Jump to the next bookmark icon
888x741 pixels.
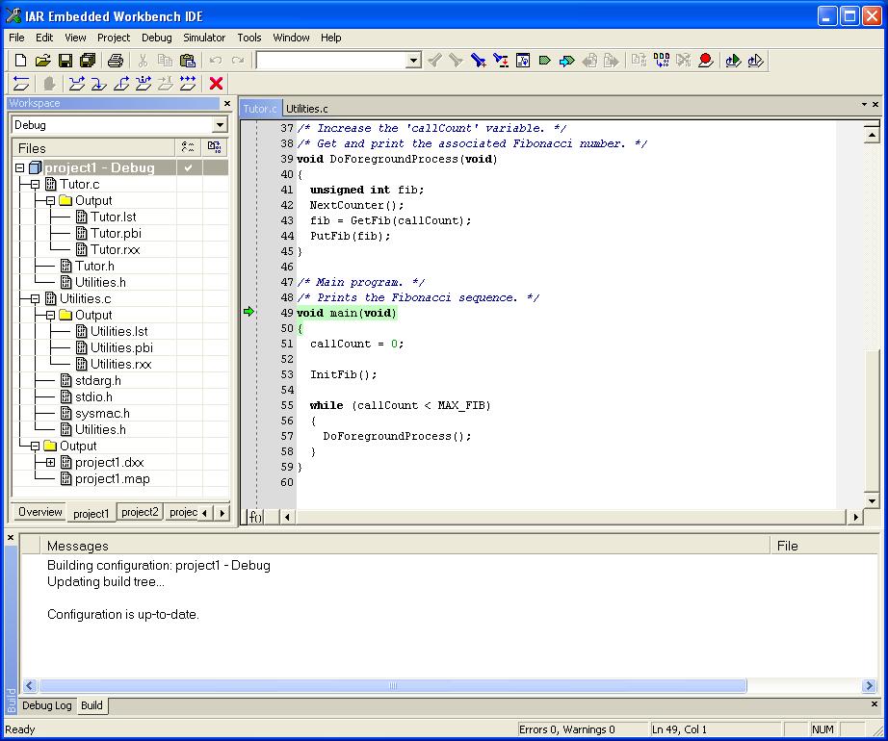click(567, 61)
